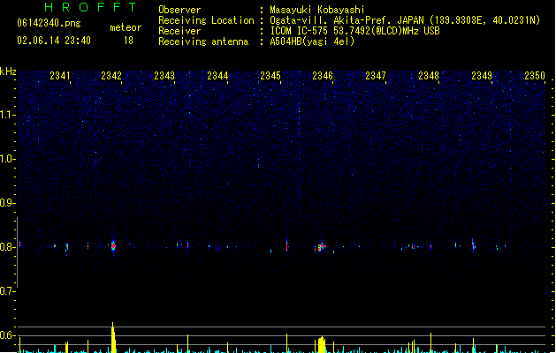The image size is (556, 353).
Task: Click the ICOM IC-575 receiver text
Action: coord(354,31)
